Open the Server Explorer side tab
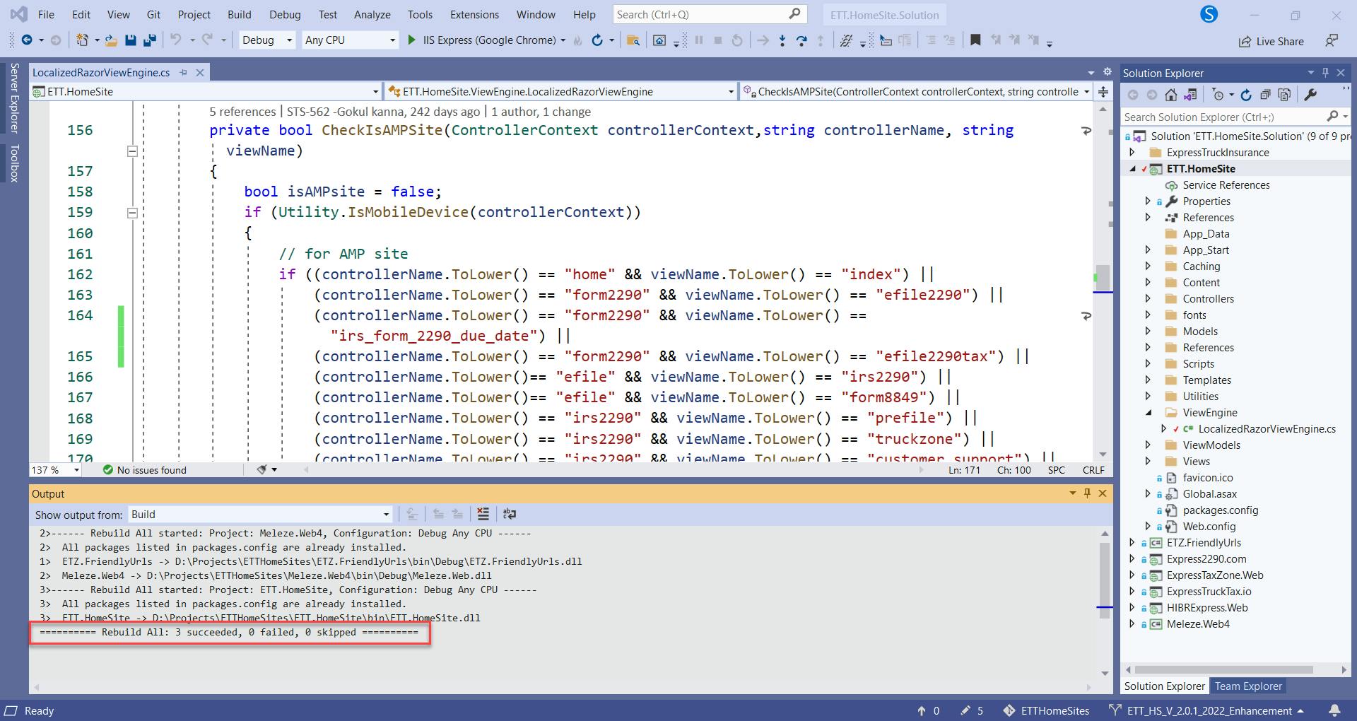This screenshot has height=721, width=1357. [x=14, y=98]
